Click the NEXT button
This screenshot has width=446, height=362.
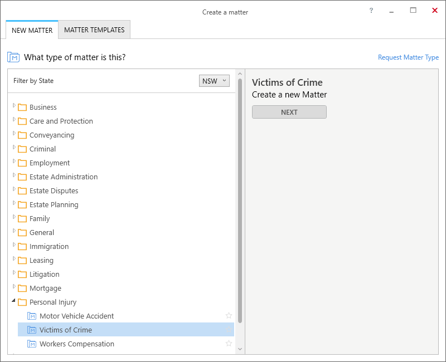pos(289,112)
